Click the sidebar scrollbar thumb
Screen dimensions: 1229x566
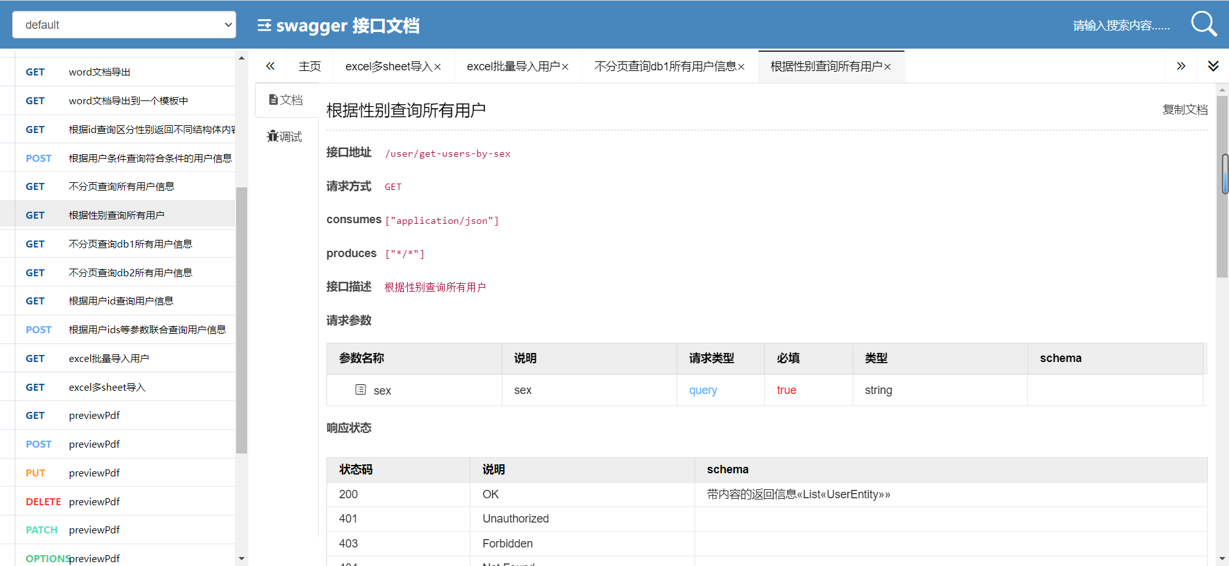pyautogui.click(x=241, y=320)
